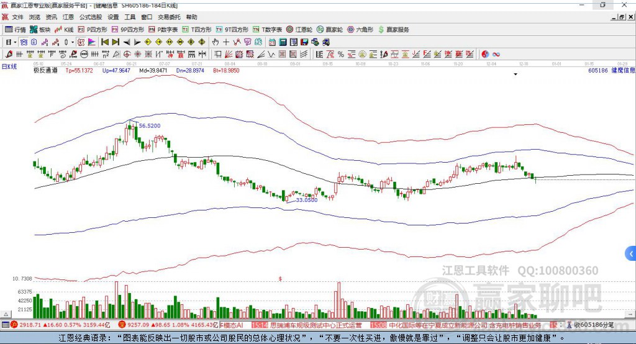Click the 56.5200 high price label
The height and width of the screenshot is (344, 636).
(x=150, y=126)
